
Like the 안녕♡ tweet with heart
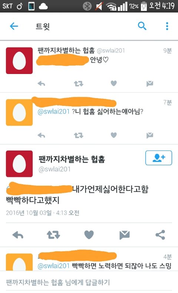114,83
